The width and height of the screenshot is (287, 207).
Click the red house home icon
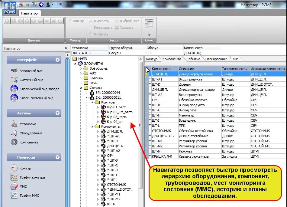[x=21, y=5]
